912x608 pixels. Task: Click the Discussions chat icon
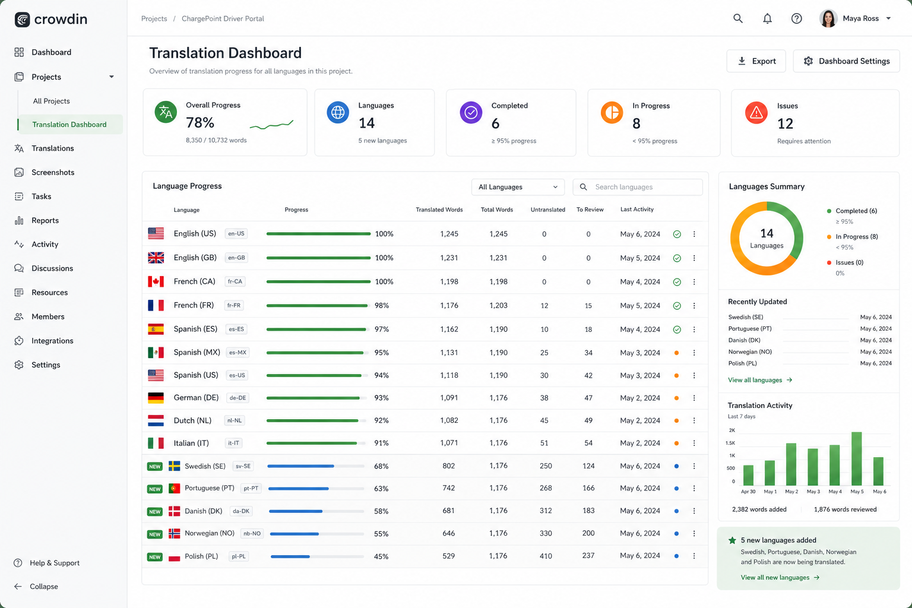(19, 268)
